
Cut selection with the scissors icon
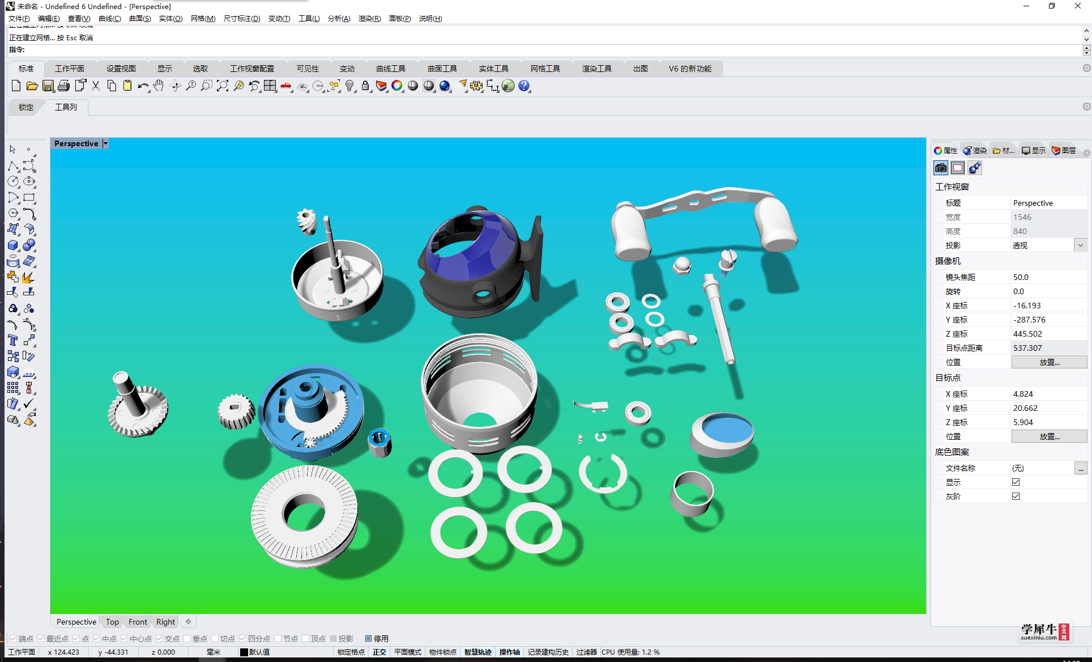click(96, 86)
